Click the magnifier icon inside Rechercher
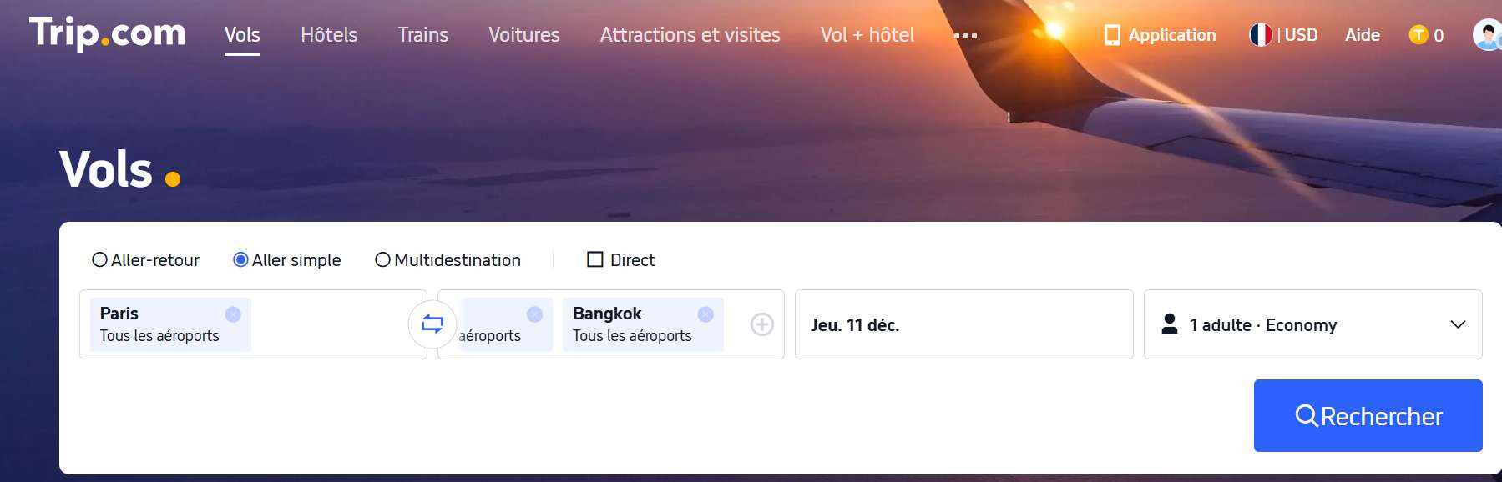Screen dimensions: 1502x482 1308,415
